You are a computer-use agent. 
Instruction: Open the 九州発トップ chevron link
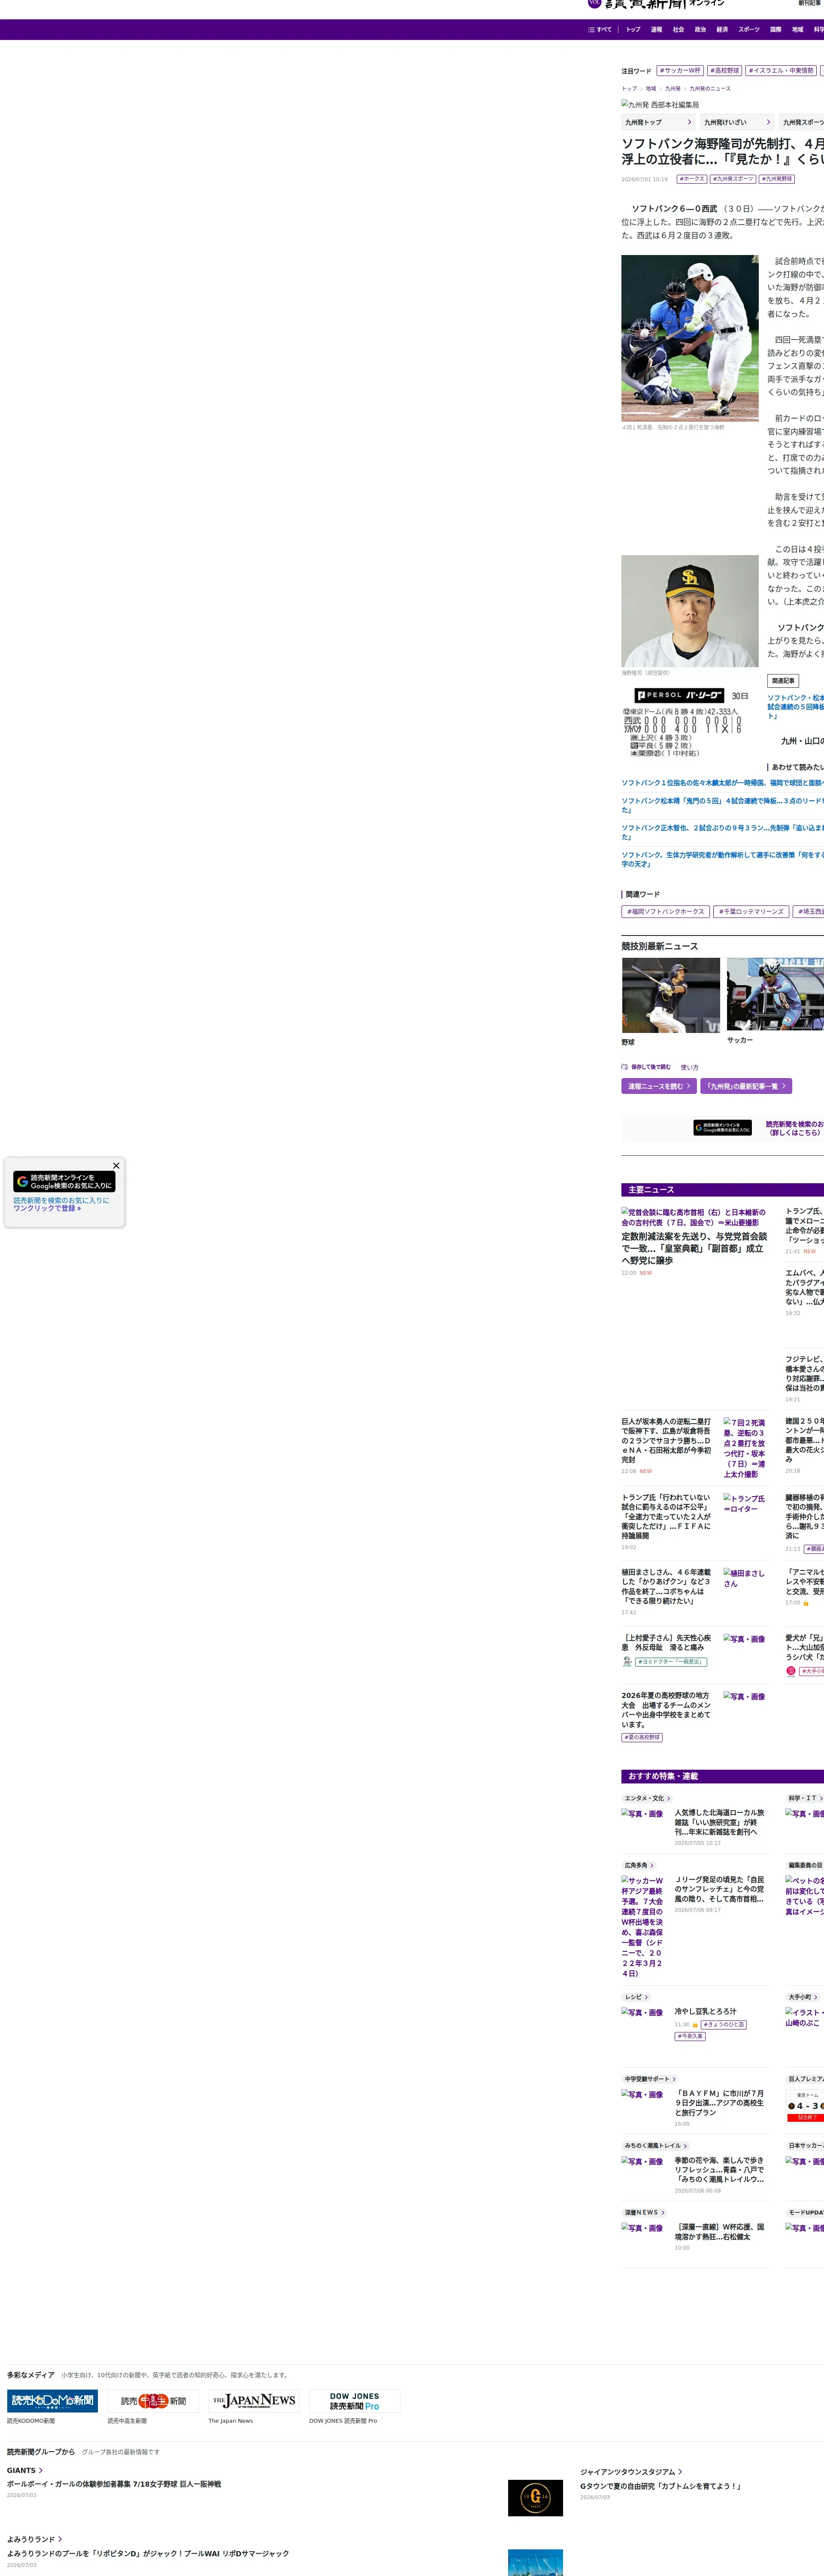[658, 122]
